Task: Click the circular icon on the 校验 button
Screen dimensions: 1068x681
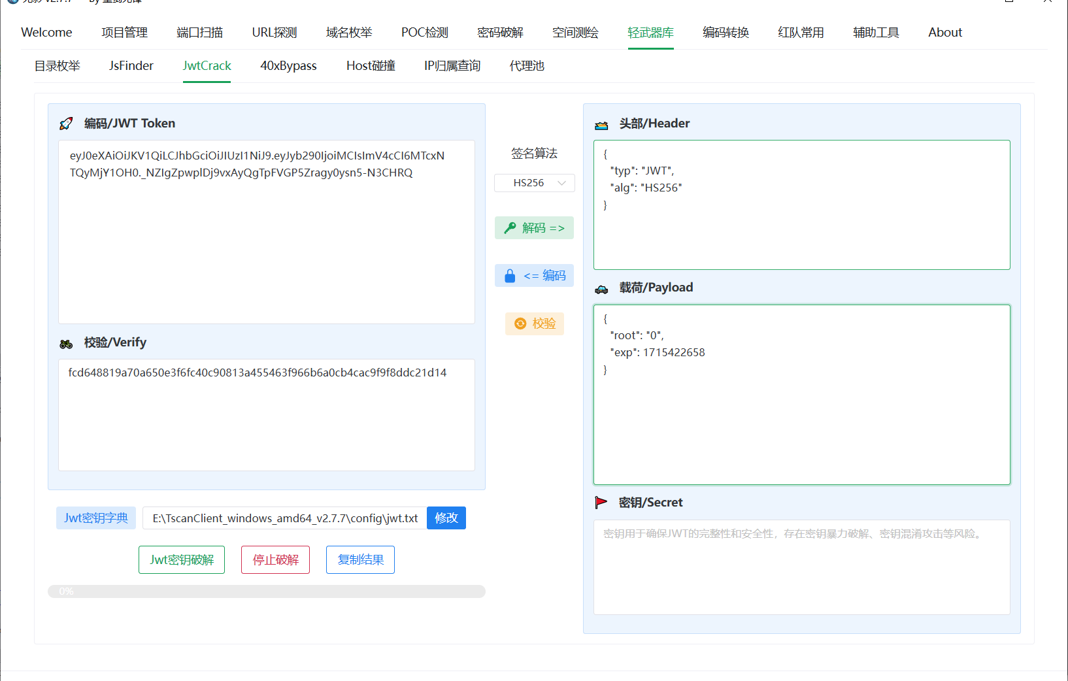Action: coord(520,324)
